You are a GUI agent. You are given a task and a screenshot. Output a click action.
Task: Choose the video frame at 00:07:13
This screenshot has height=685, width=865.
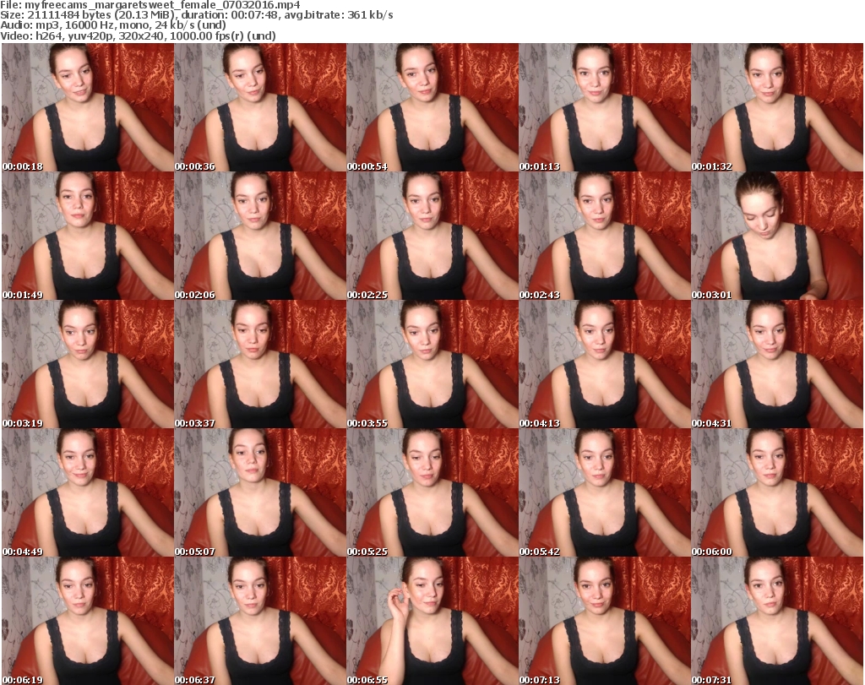[x=605, y=621]
